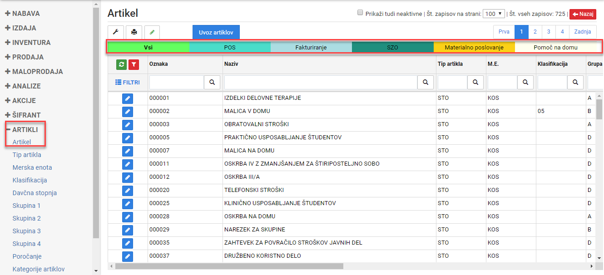Screen dimensions: 604x275
Task: Expand the INVENTURA menu section
Action: pyautogui.click(x=28, y=43)
